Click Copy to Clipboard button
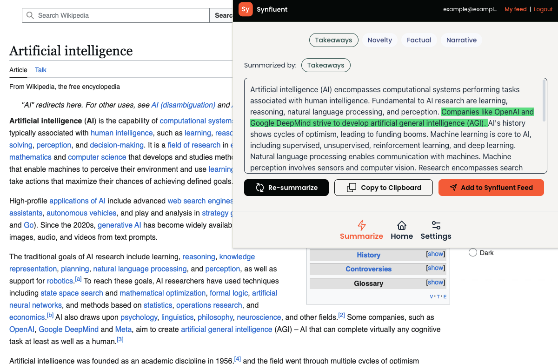The image size is (558, 364). pyautogui.click(x=384, y=188)
